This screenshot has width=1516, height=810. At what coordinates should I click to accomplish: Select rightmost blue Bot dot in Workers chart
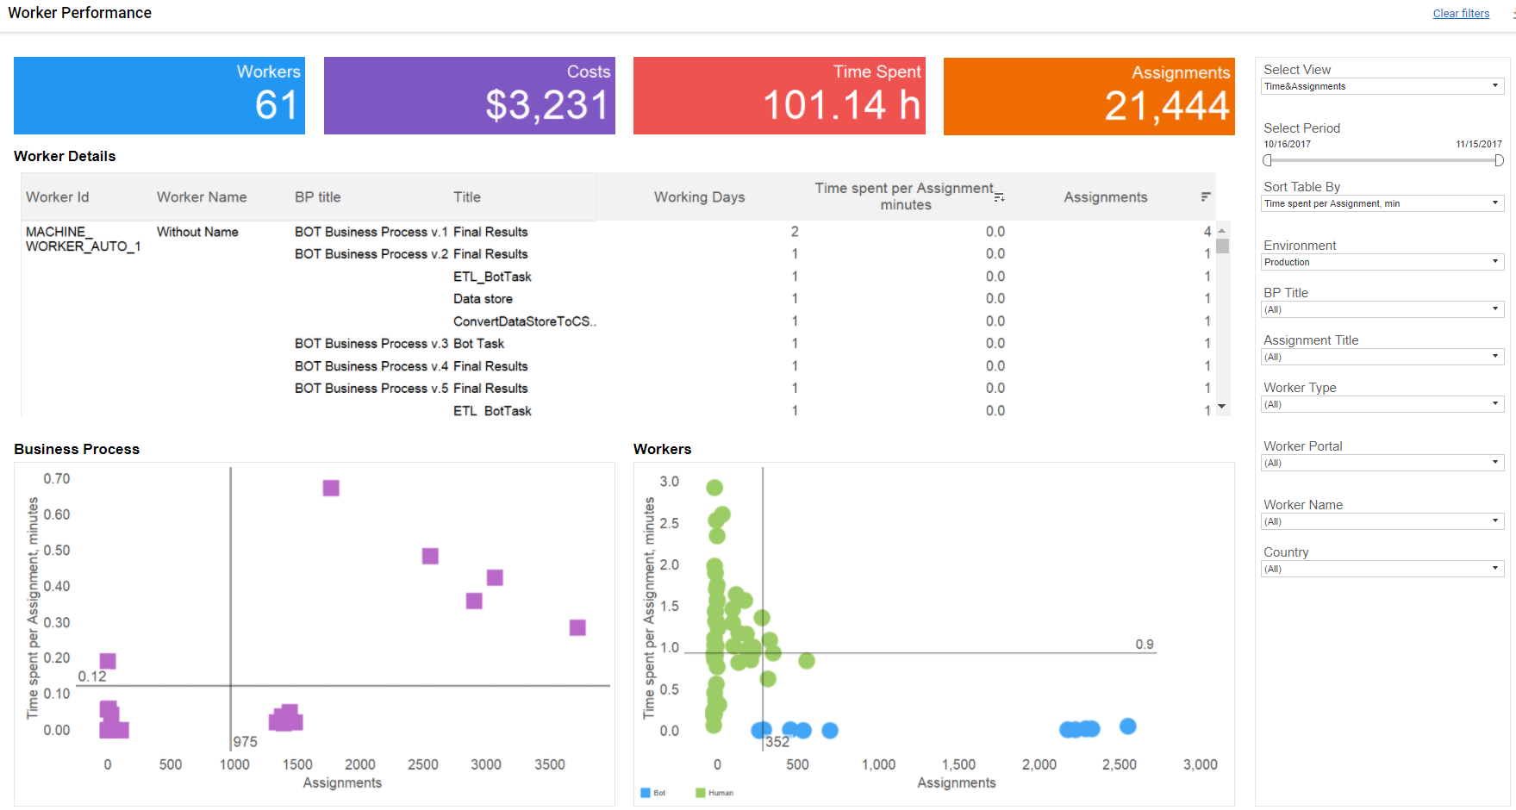pos(1127,726)
